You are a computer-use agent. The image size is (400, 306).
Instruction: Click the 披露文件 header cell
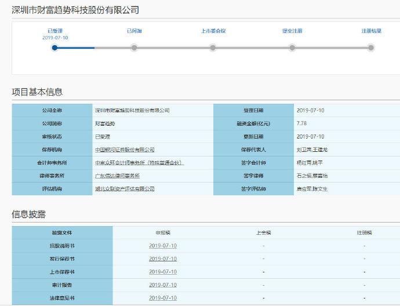[62, 232]
